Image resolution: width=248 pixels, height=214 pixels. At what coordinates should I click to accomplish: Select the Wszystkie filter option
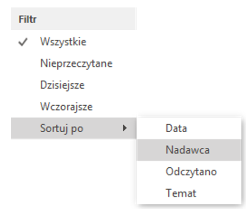pyautogui.click(x=74, y=42)
